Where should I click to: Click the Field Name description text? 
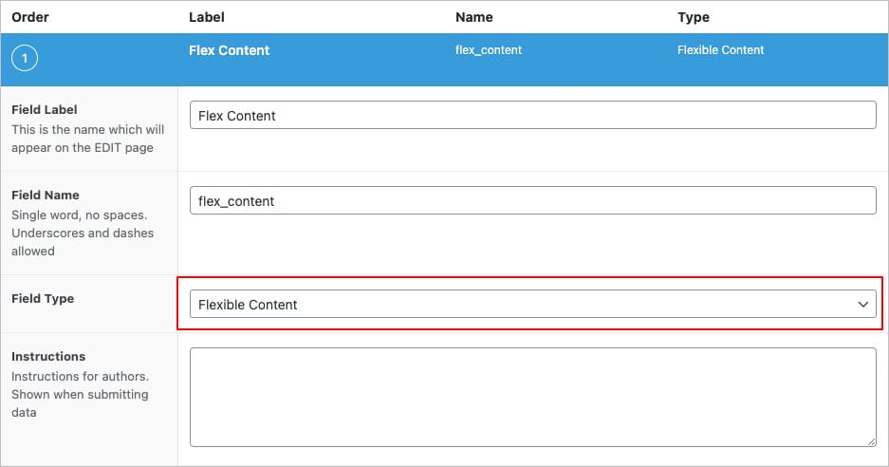83,233
